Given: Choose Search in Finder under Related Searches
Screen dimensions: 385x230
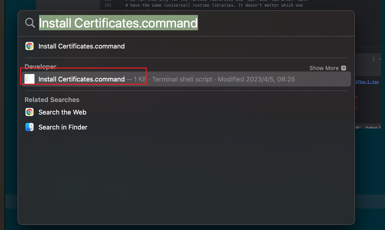Looking at the screenshot, I should [x=63, y=127].
